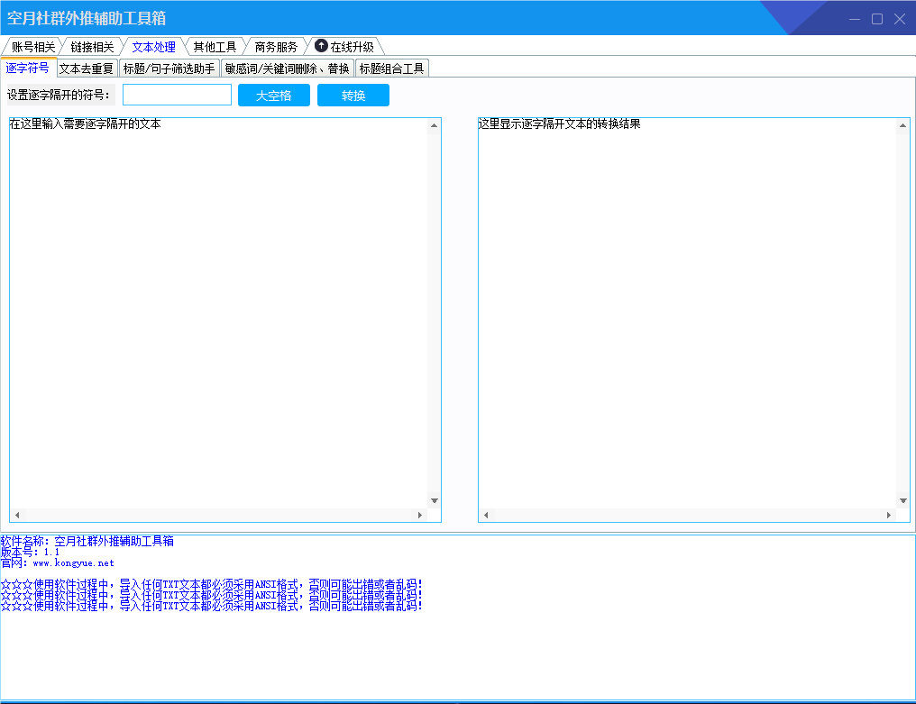Click the upgrade arrow icon beside 在线升级
916x704 pixels.
click(x=321, y=46)
